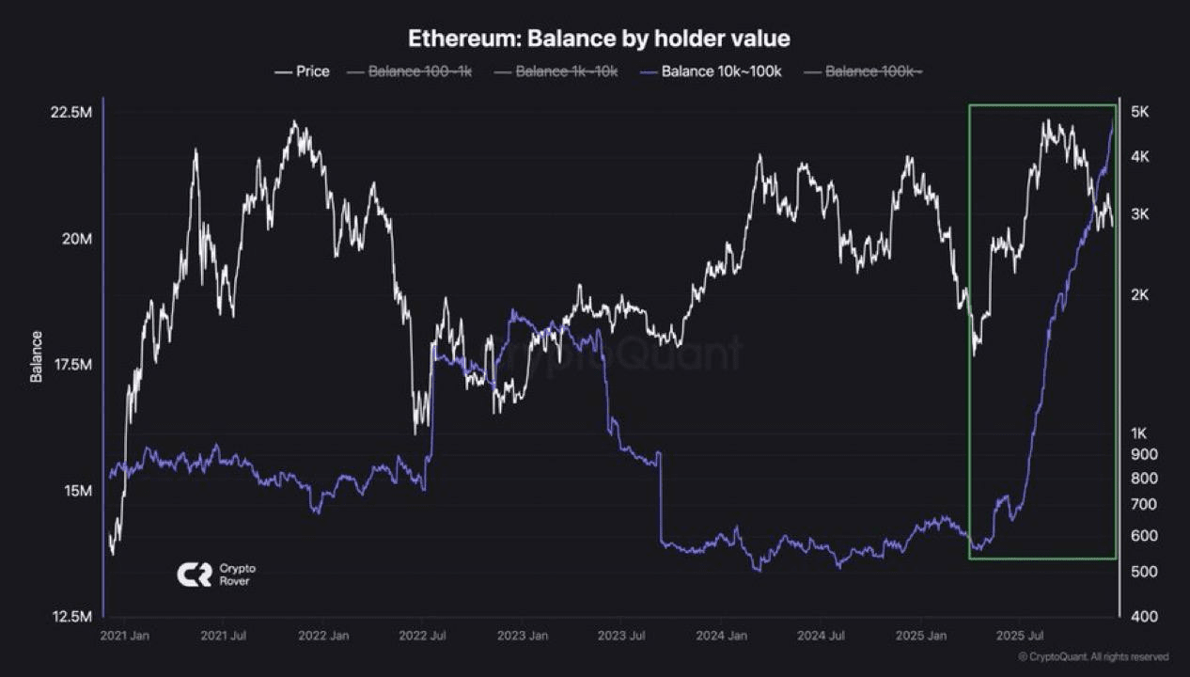Toggle the Price legend series
Screen dimensions: 1190x677
(301, 71)
